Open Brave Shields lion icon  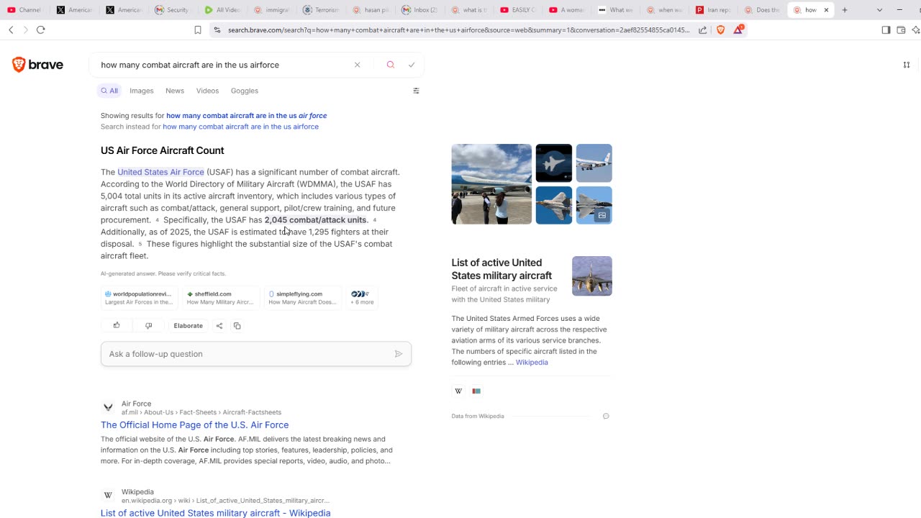(x=720, y=29)
